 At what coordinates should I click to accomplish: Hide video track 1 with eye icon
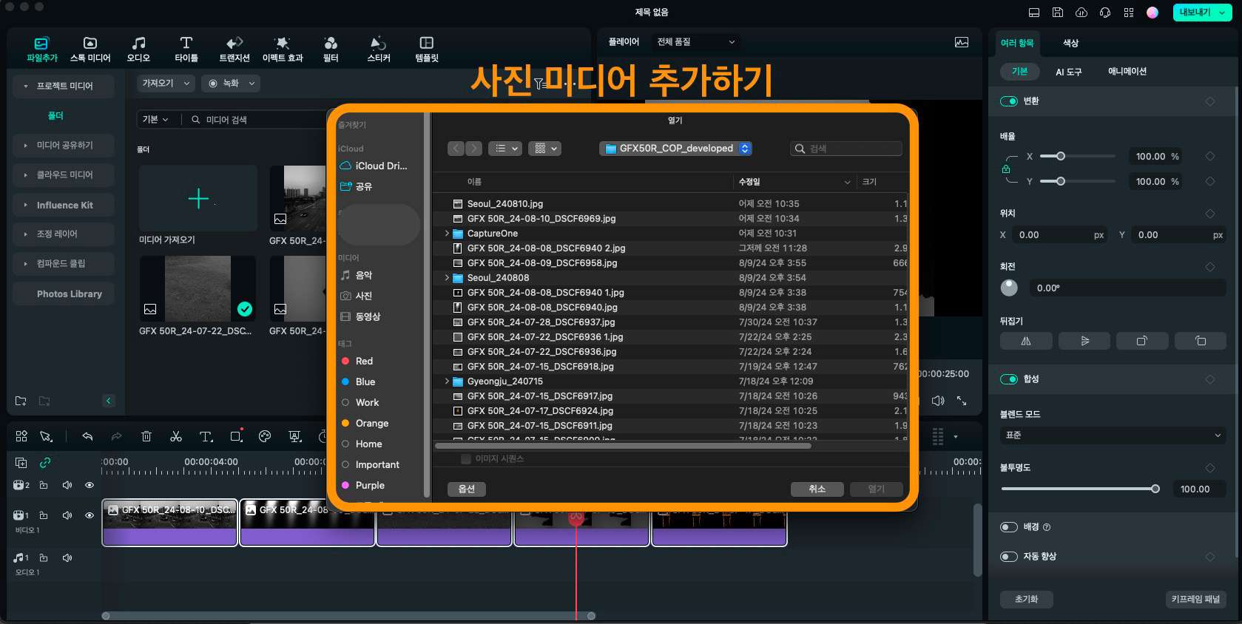(x=90, y=515)
